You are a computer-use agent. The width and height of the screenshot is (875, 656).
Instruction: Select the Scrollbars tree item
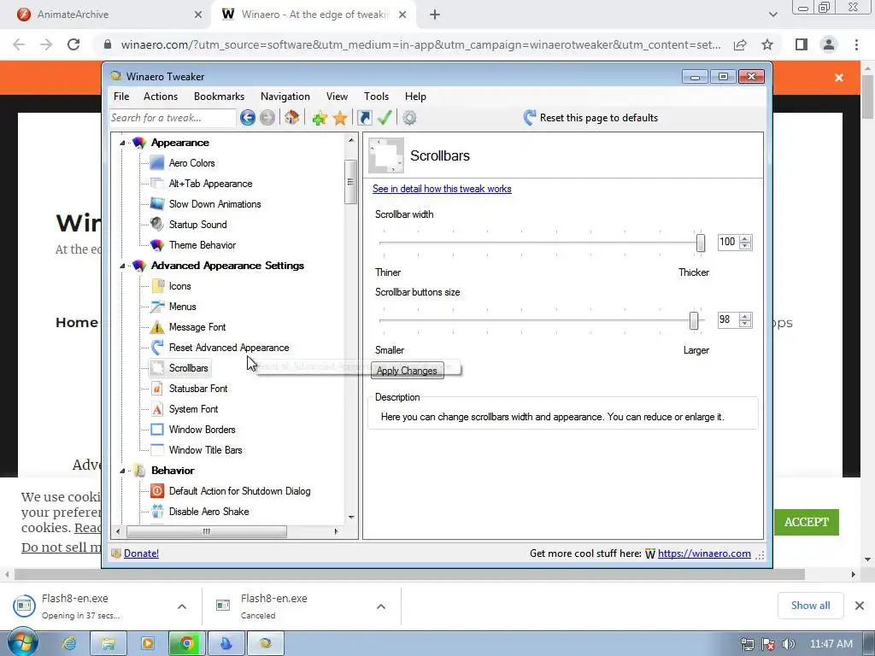pos(188,368)
